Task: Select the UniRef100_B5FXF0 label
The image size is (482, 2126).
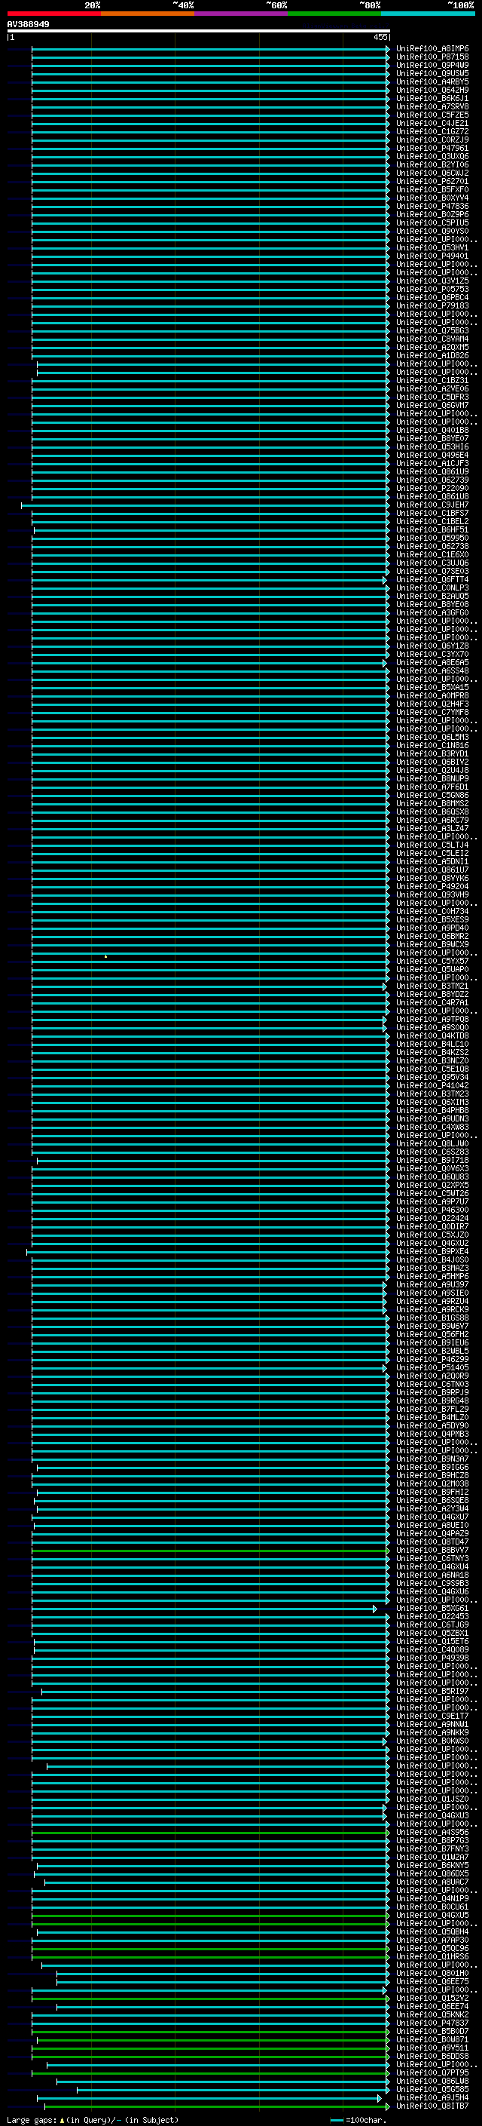Action: point(432,190)
